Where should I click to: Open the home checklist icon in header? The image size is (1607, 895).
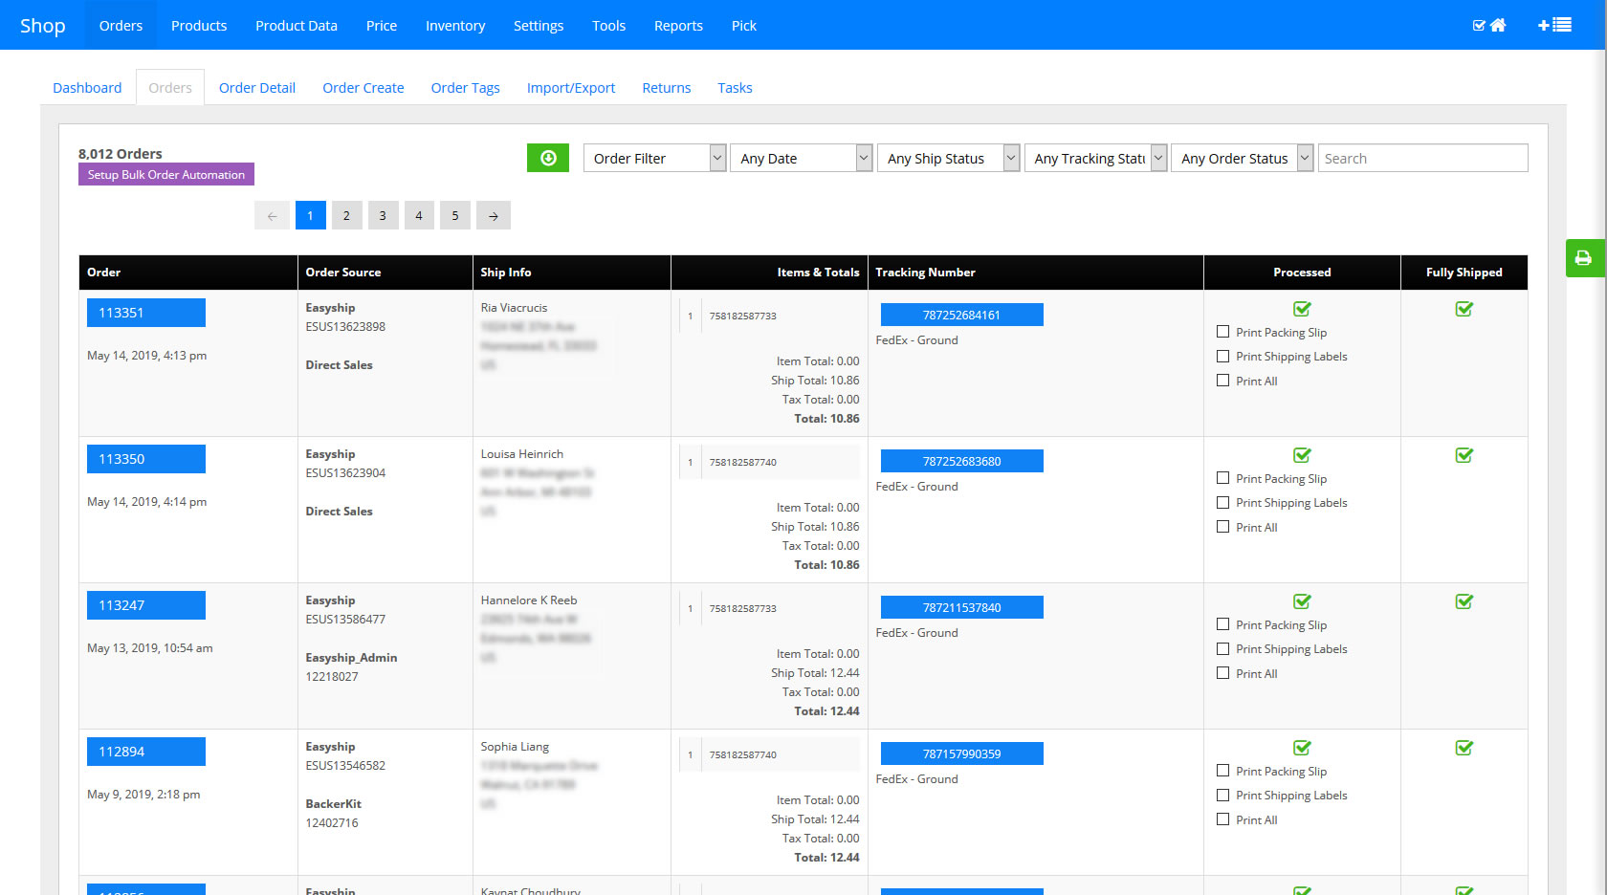pyautogui.click(x=1489, y=25)
